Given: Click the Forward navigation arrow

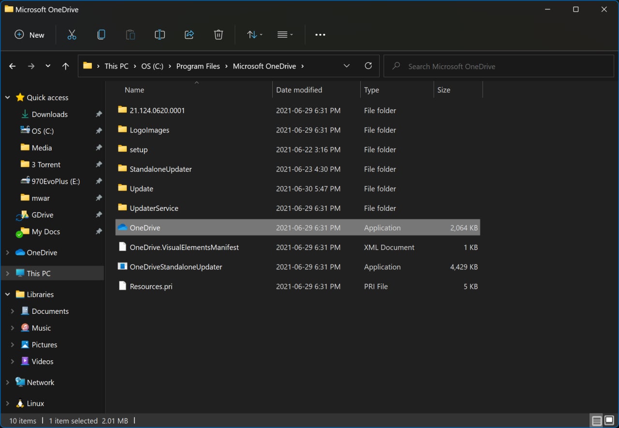Looking at the screenshot, I should click(x=31, y=66).
